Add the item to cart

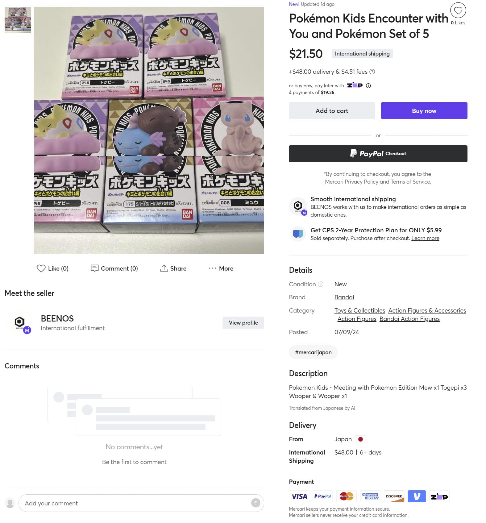click(x=332, y=111)
